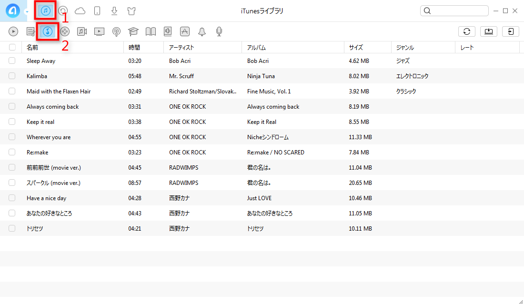Viewport: 524px width, 305px height.
Task: Tick the Keep it real checkbox
Action: (12, 122)
